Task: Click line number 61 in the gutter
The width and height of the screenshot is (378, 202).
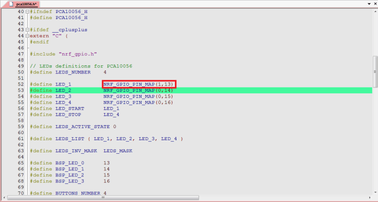Action: [x=21, y=139]
